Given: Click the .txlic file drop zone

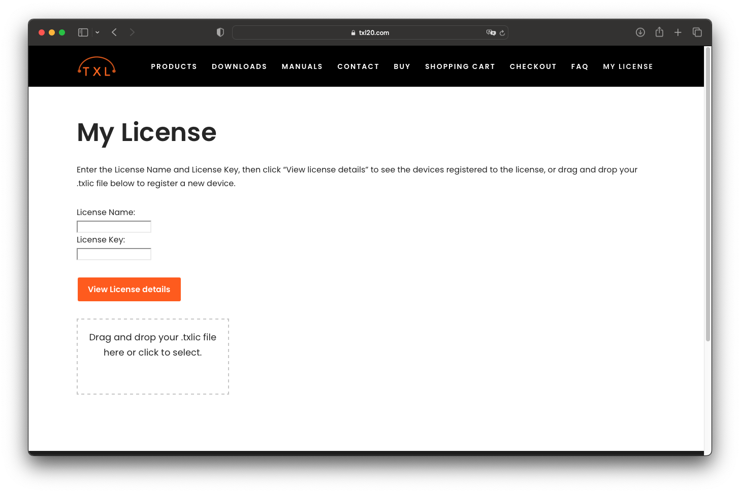Looking at the screenshot, I should [x=153, y=357].
